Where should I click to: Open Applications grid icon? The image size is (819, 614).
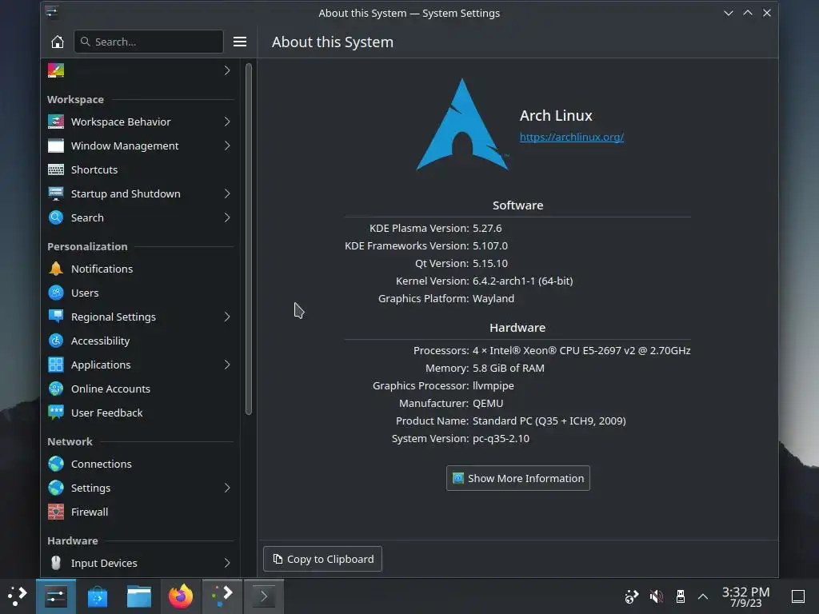click(x=56, y=365)
